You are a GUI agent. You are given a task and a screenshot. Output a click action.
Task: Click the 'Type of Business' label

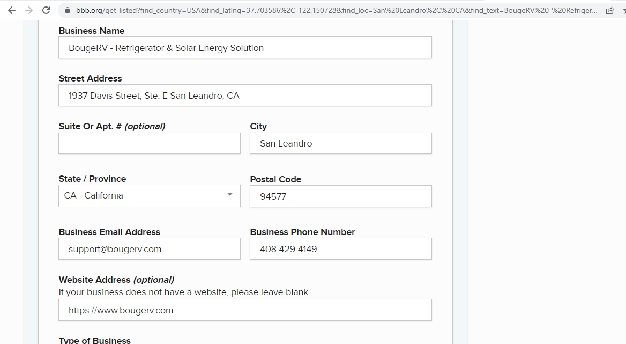point(94,340)
